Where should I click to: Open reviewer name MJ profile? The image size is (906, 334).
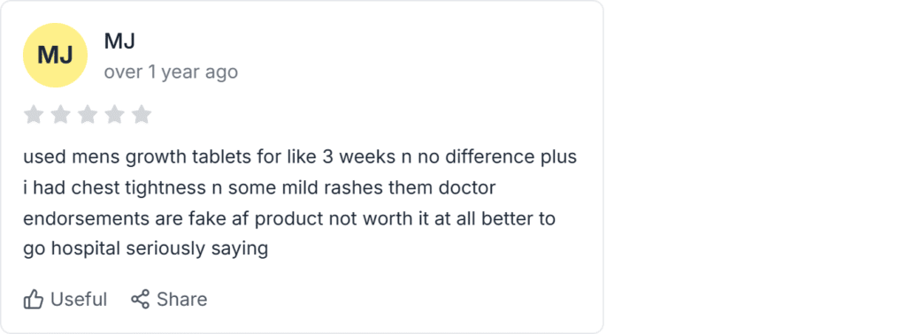[119, 41]
